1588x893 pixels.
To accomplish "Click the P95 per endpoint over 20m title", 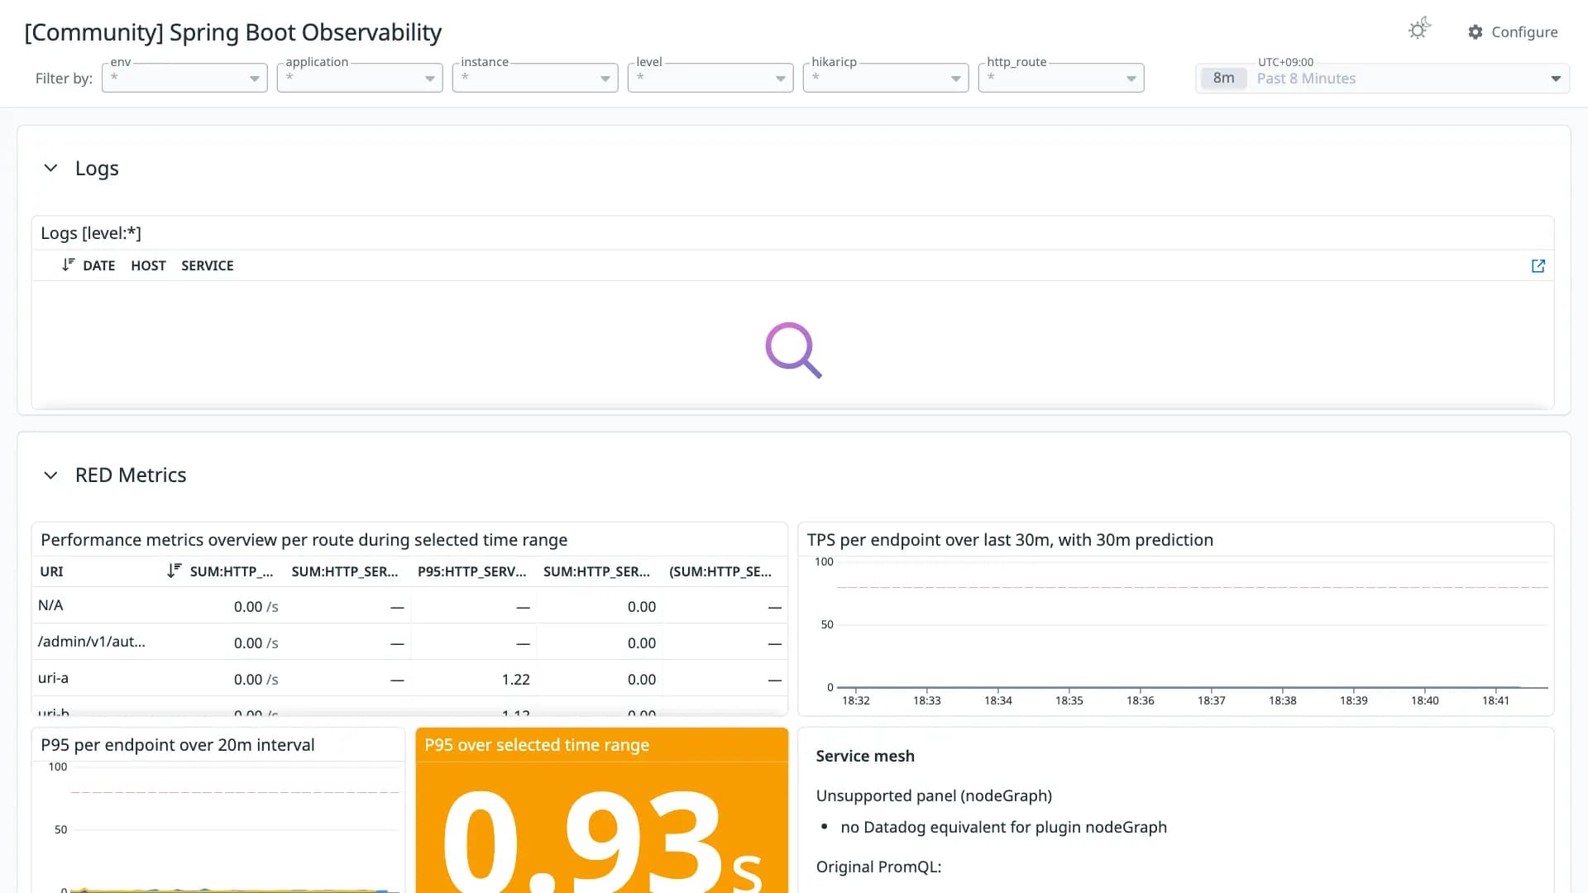I will click(x=178, y=745).
